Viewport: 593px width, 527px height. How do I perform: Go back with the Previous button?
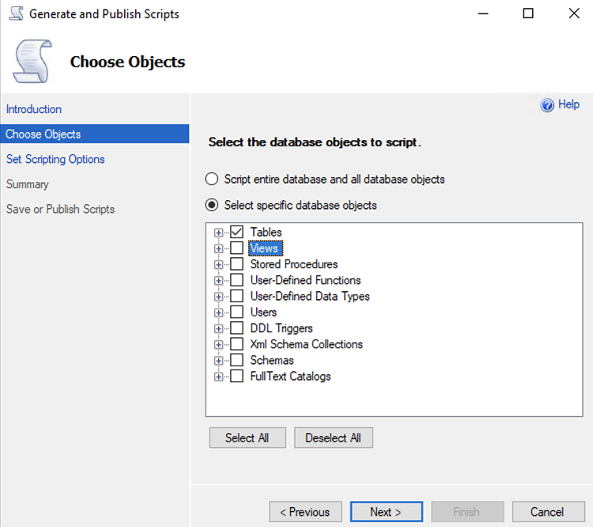(x=305, y=512)
